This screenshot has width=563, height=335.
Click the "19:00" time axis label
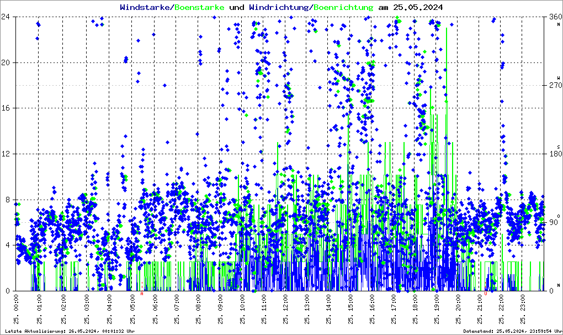[437, 302]
